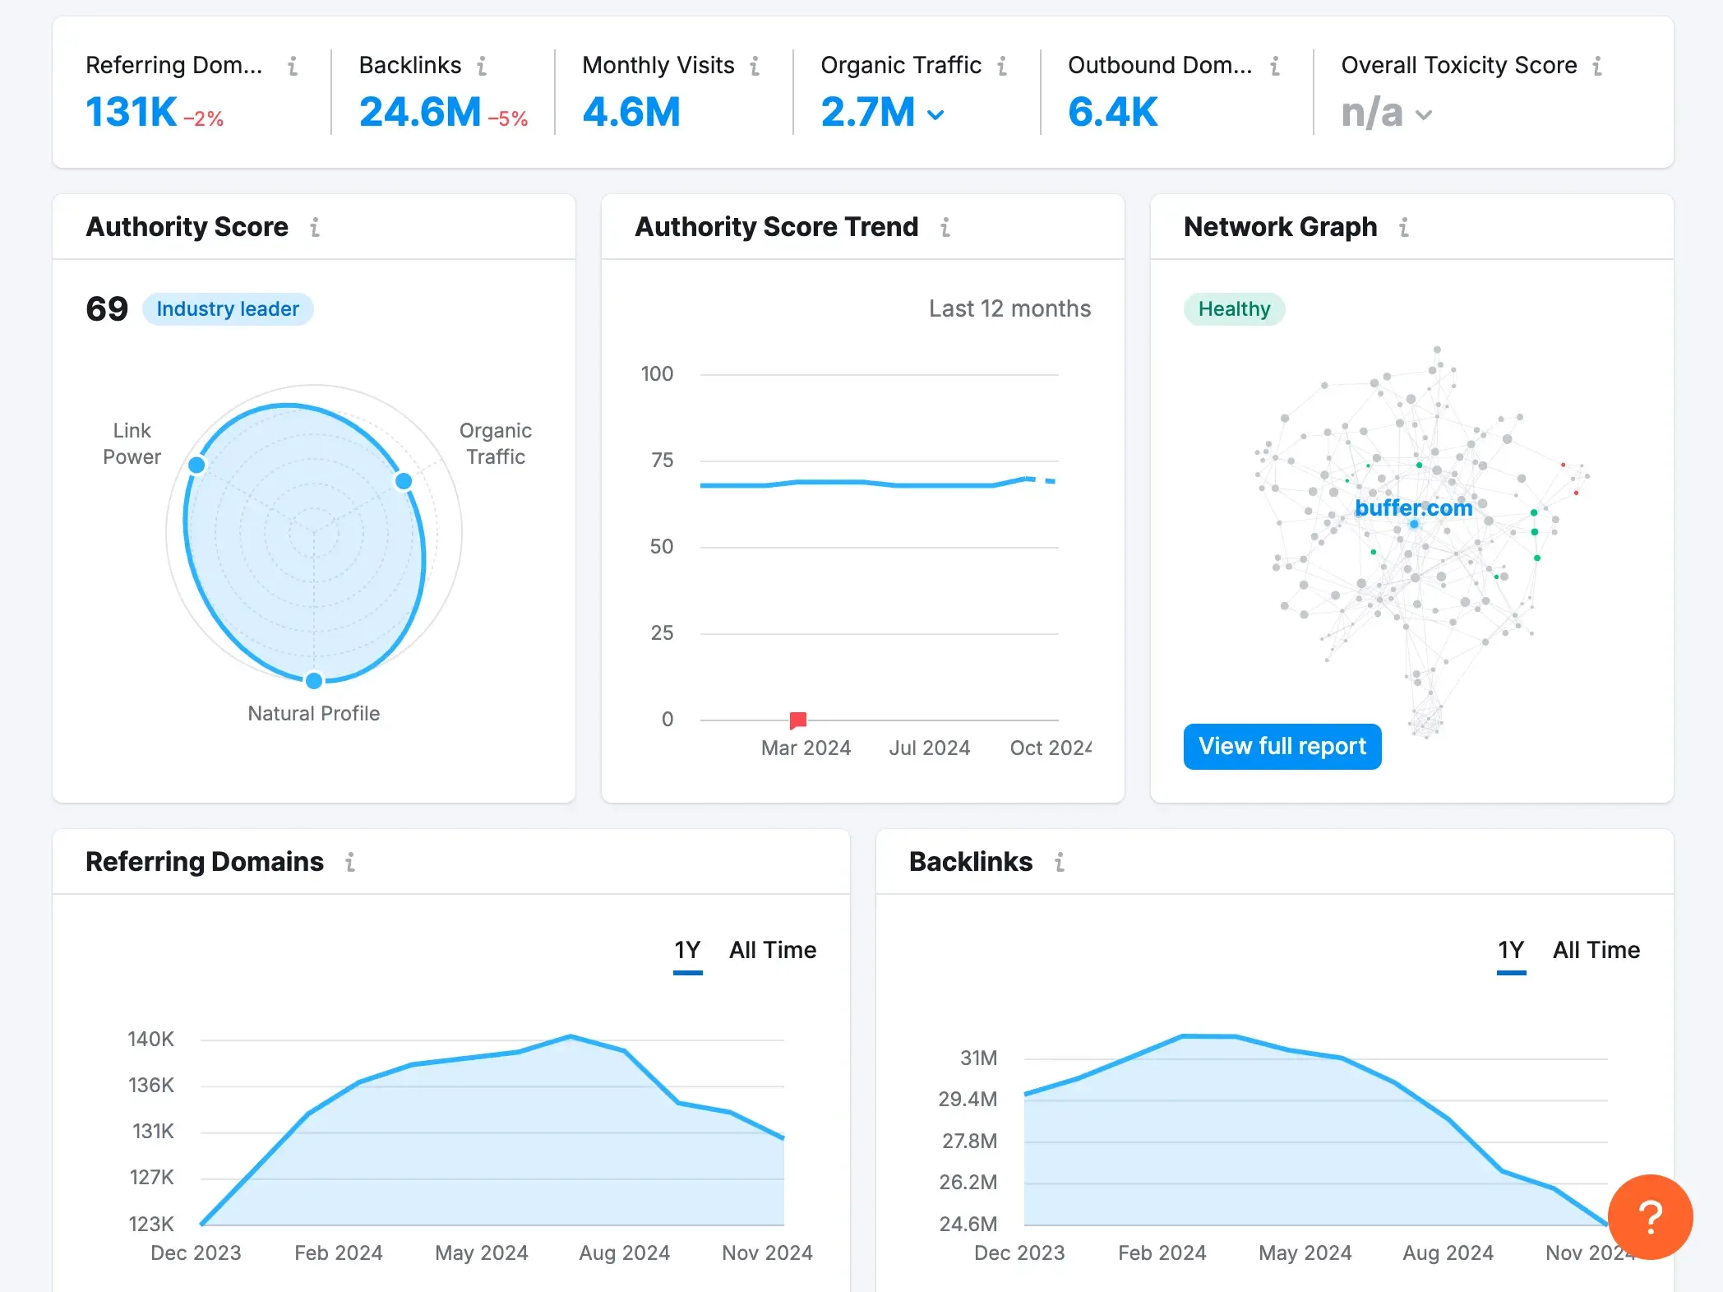Click the View full report button
1723x1292 pixels.
click(1282, 746)
